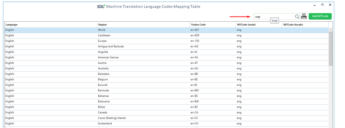Sort by the Language column header
Viewport: 345px width, 128px height.
[51, 24]
